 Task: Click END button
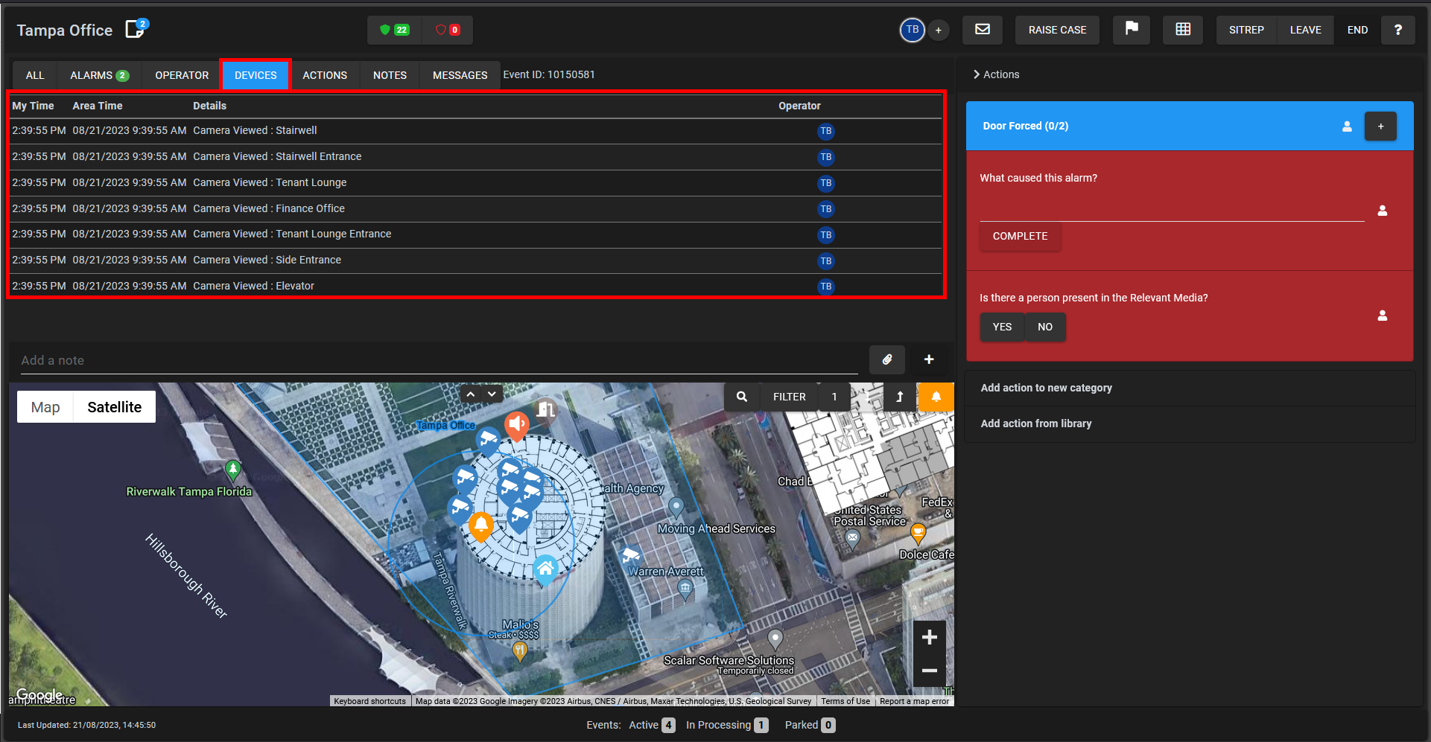pyautogui.click(x=1357, y=30)
